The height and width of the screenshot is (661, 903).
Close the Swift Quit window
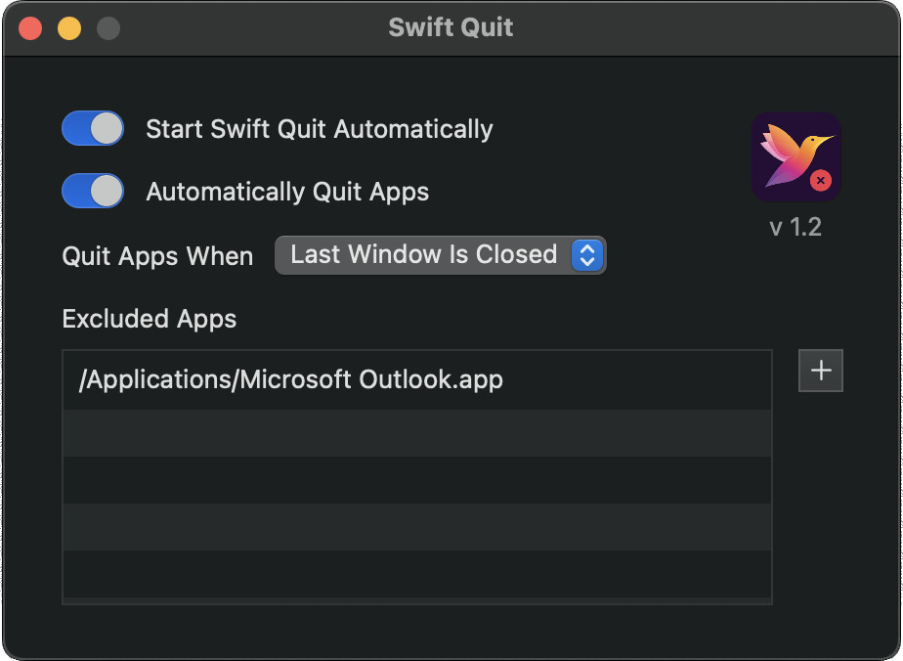click(30, 28)
